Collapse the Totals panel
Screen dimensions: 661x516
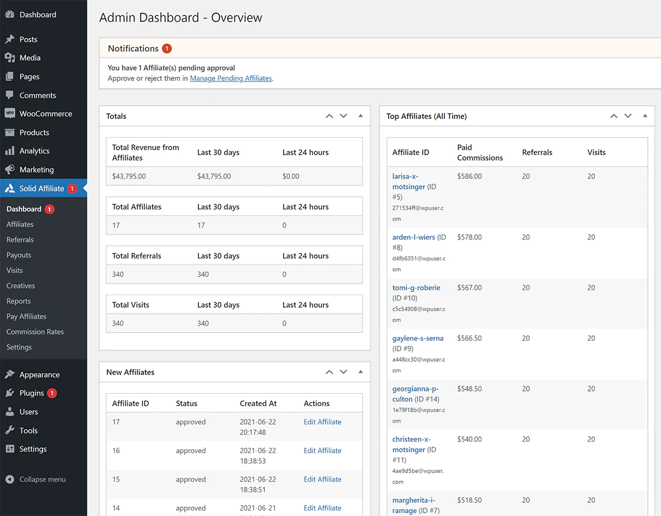click(x=361, y=116)
